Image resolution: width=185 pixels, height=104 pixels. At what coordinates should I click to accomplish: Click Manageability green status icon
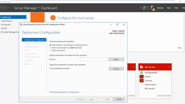click(x=141, y=73)
